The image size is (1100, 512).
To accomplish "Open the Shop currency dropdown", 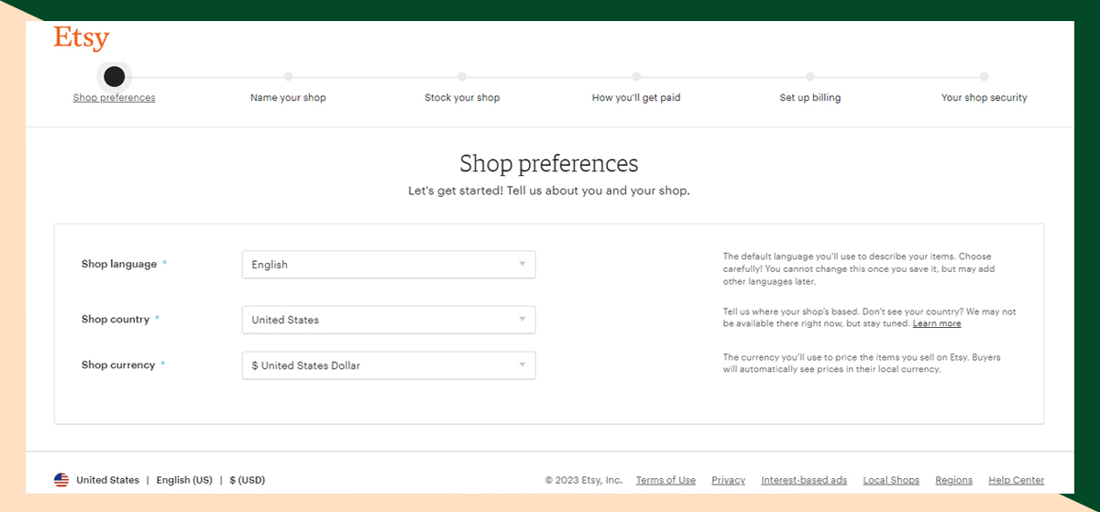I will pos(389,365).
